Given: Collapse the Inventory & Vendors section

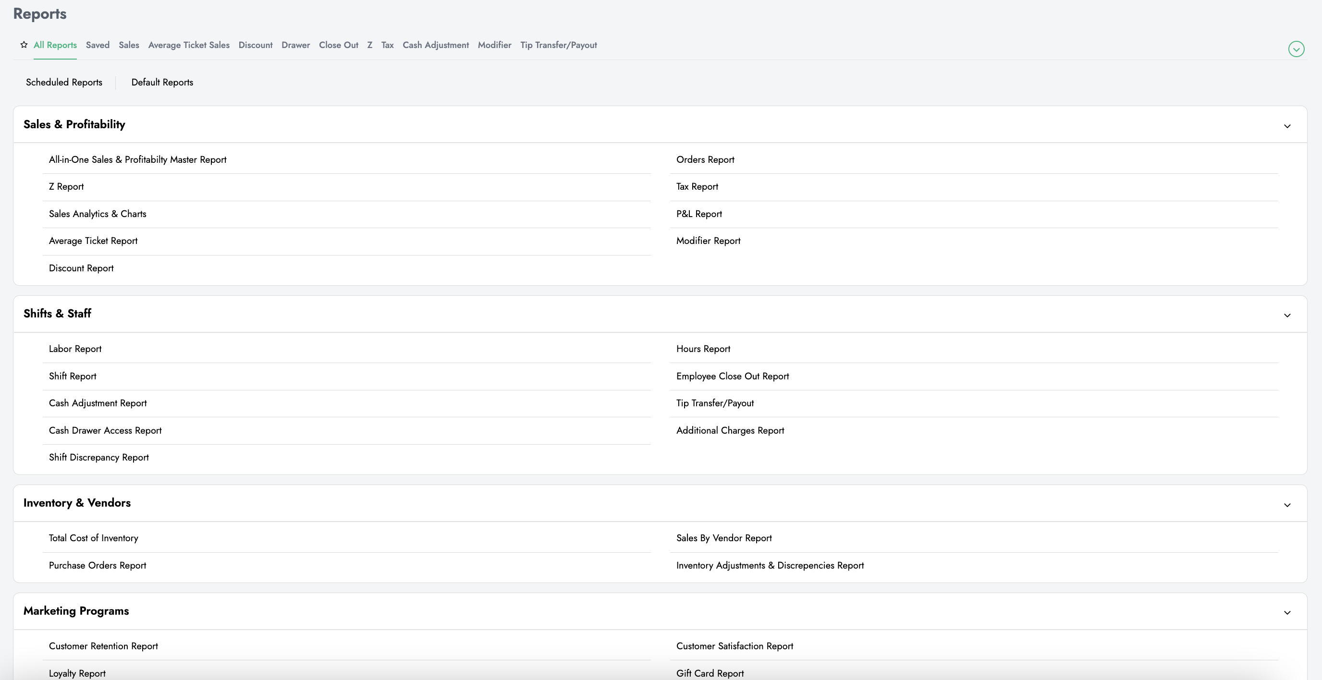Looking at the screenshot, I should coord(1286,505).
